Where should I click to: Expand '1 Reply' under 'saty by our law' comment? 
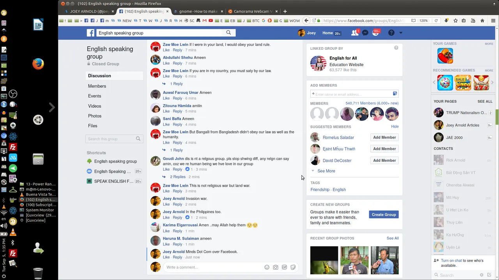[x=176, y=84]
